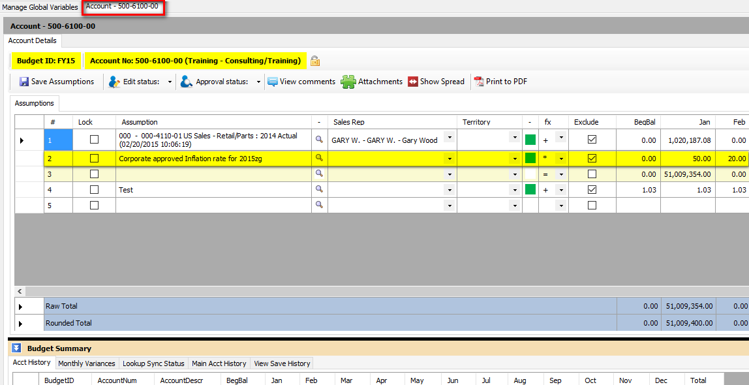Screen dimensions: 749x385
Task: Select the Assumptions tab
Action: tap(34, 103)
